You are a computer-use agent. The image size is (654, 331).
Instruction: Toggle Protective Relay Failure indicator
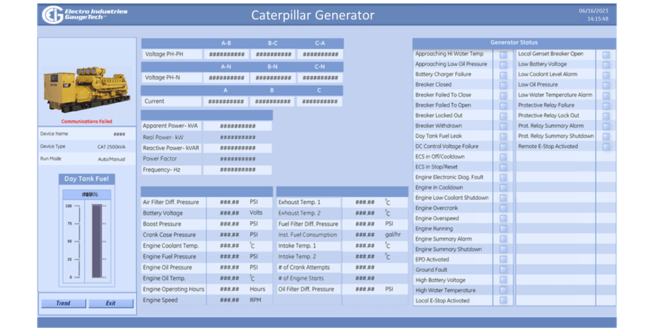click(606, 105)
